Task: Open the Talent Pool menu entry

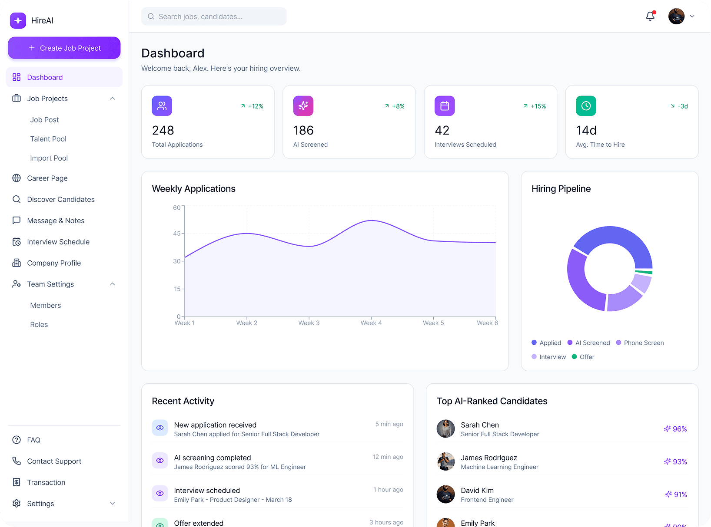Action: coord(48,139)
